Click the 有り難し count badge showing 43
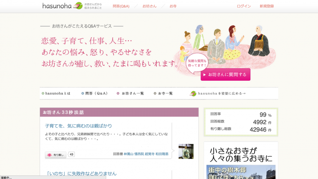The width and height of the screenshot is (318, 179). [71, 154]
